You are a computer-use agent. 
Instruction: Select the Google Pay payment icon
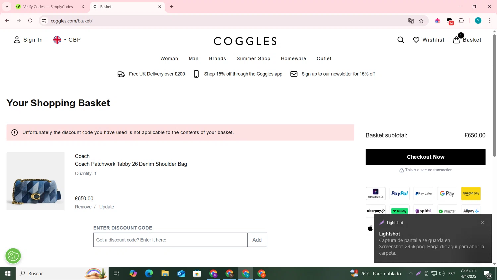coord(447,194)
